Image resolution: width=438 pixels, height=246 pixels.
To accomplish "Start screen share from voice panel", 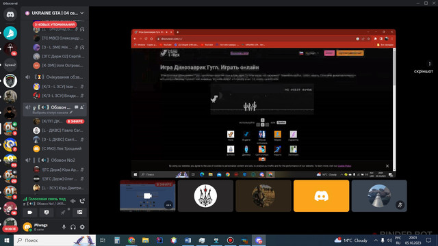I will (x=47, y=213).
